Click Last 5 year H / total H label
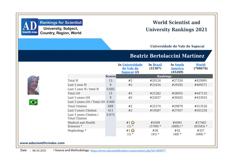 83,89
